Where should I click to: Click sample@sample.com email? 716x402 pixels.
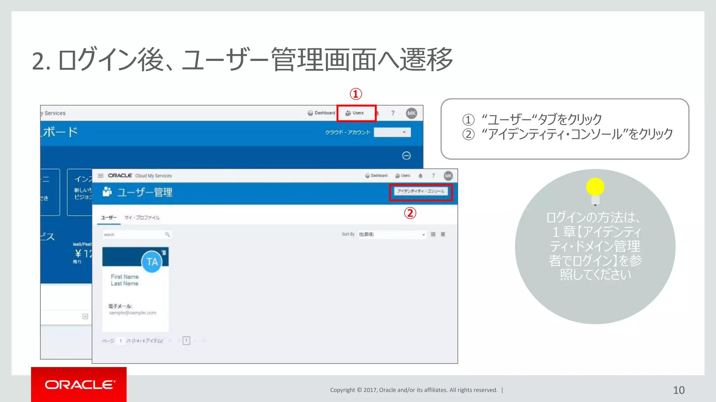pos(133,313)
